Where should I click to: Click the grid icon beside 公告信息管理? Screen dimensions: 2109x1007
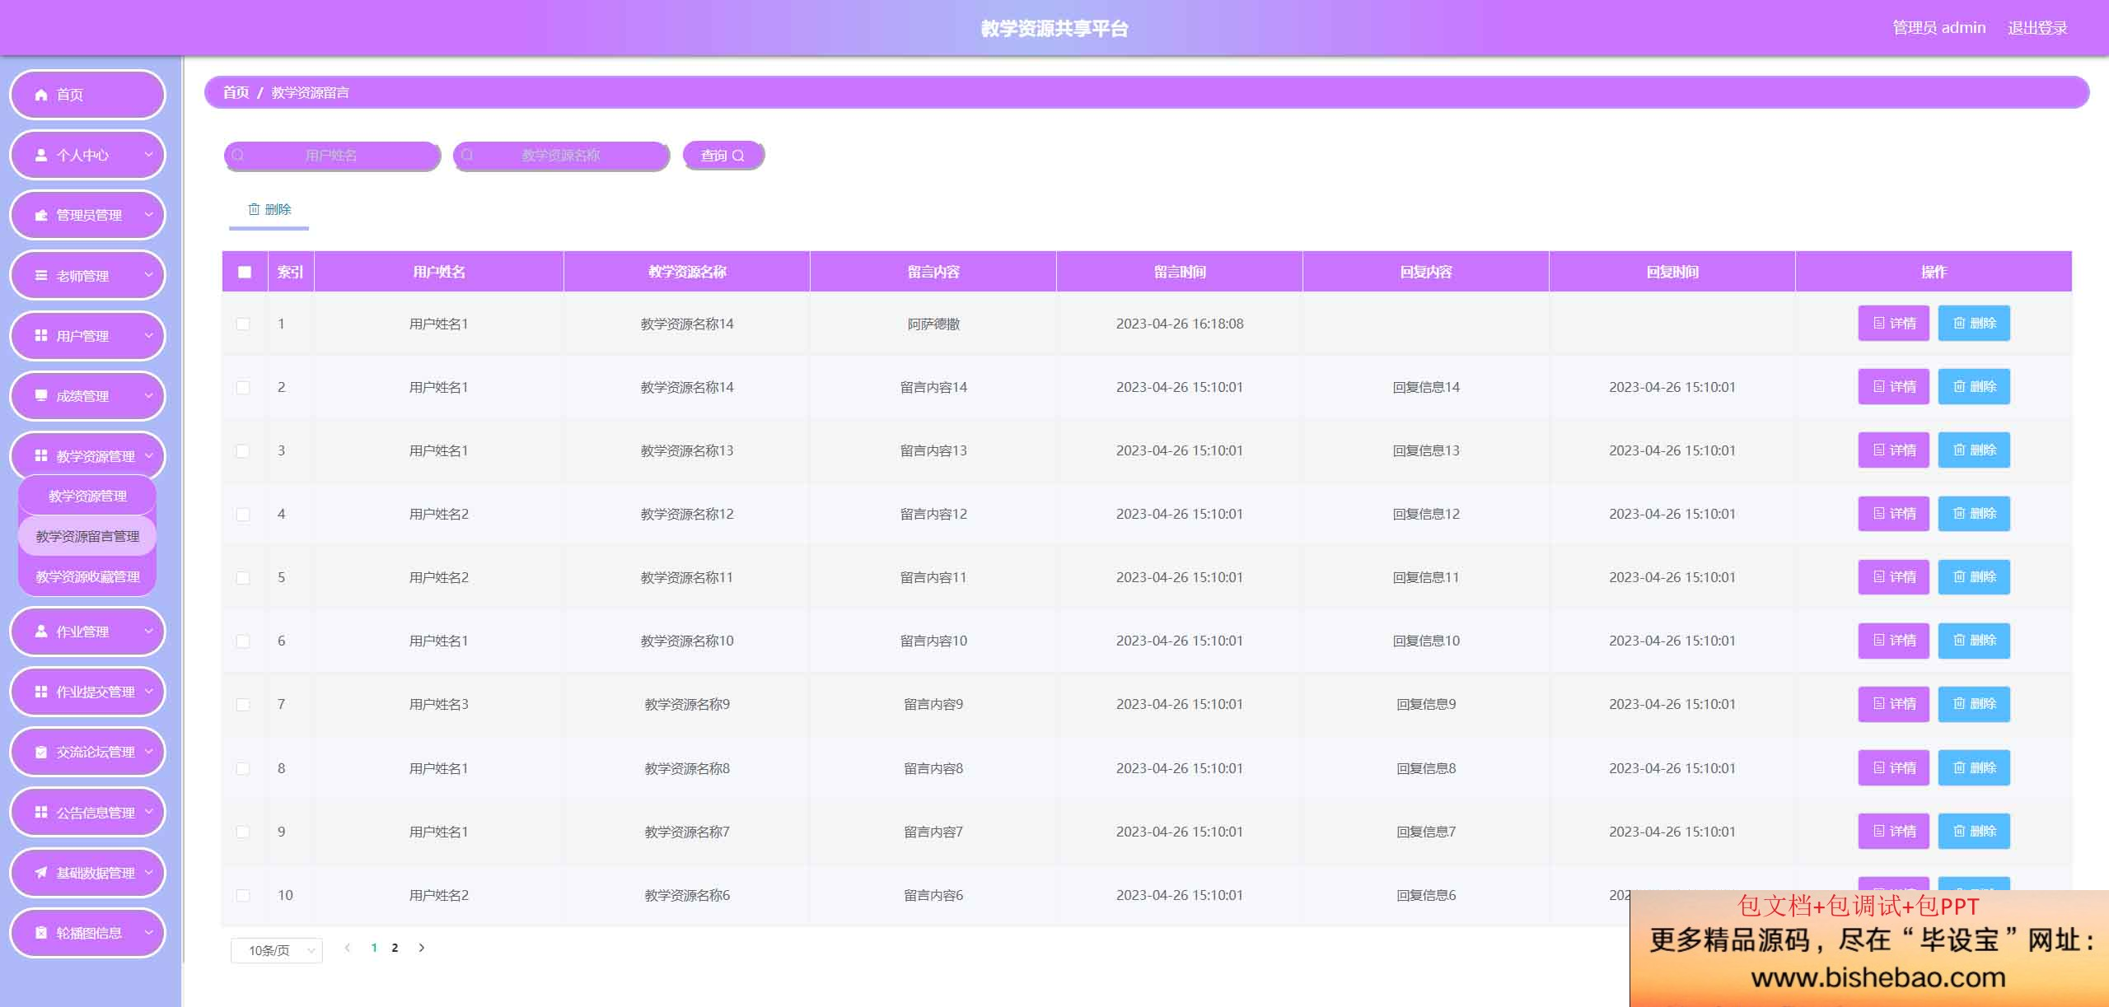[x=40, y=812]
